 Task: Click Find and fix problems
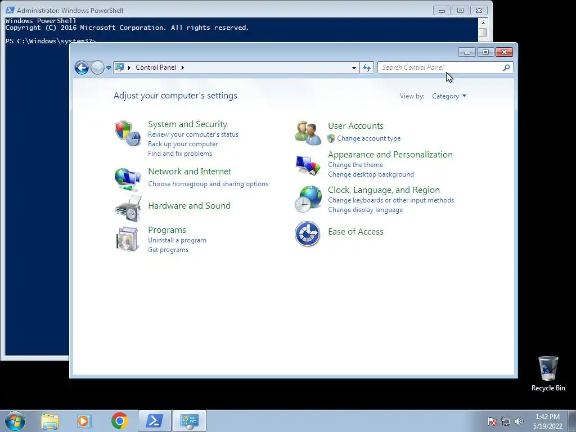(180, 154)
